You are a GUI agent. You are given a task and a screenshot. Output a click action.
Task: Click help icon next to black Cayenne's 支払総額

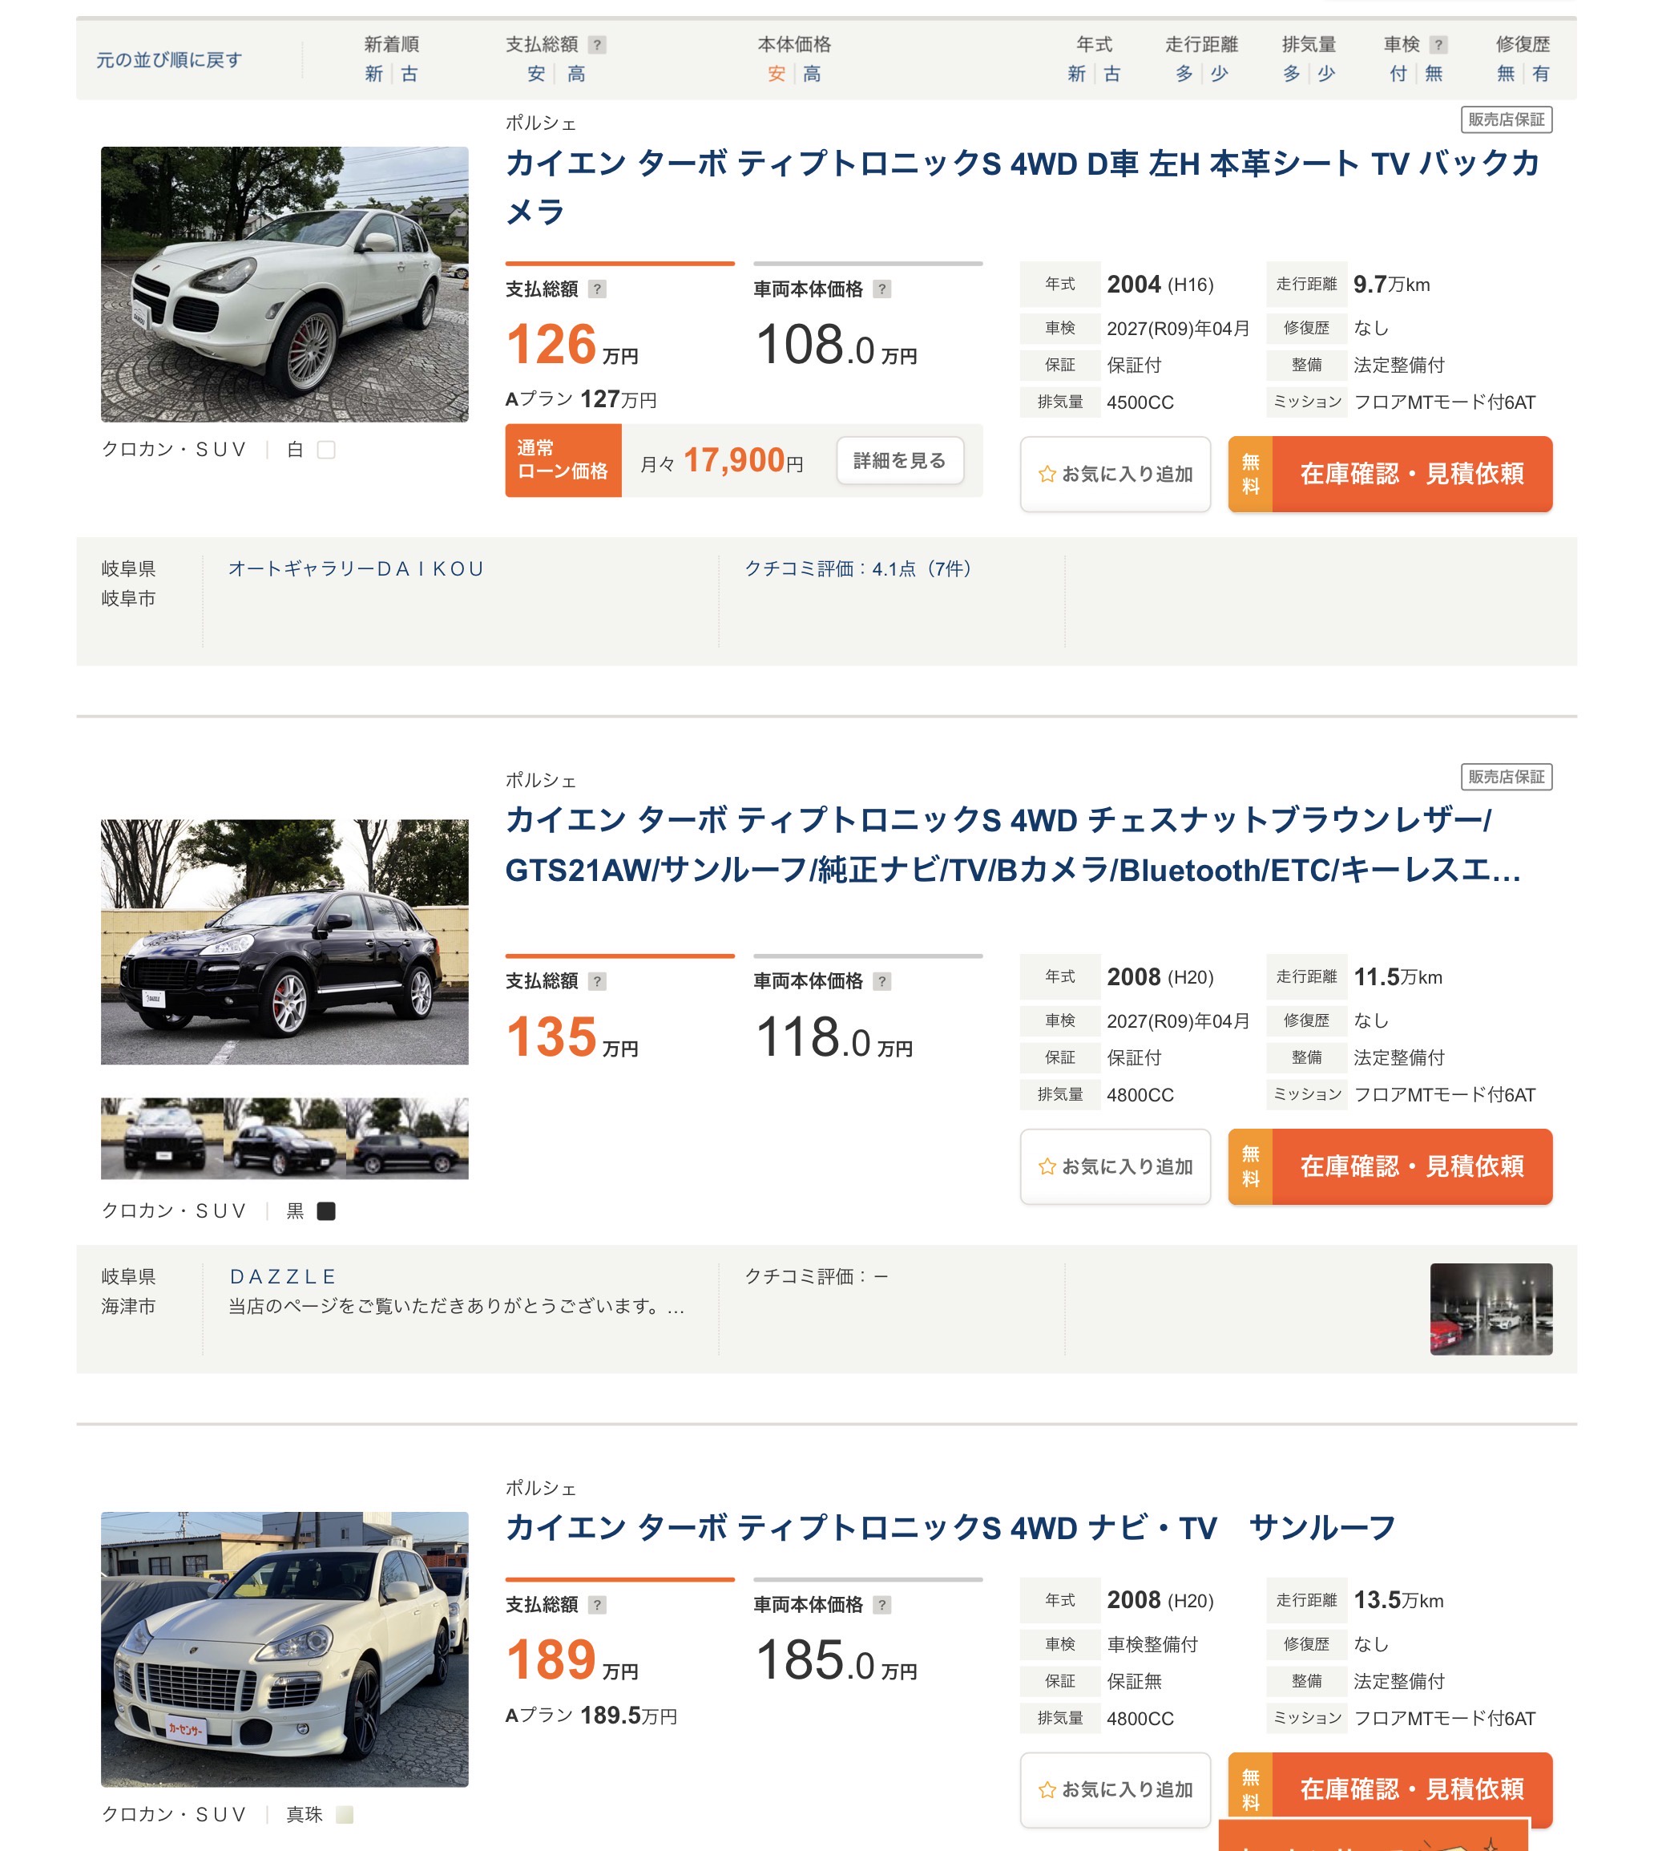[597, 981]
